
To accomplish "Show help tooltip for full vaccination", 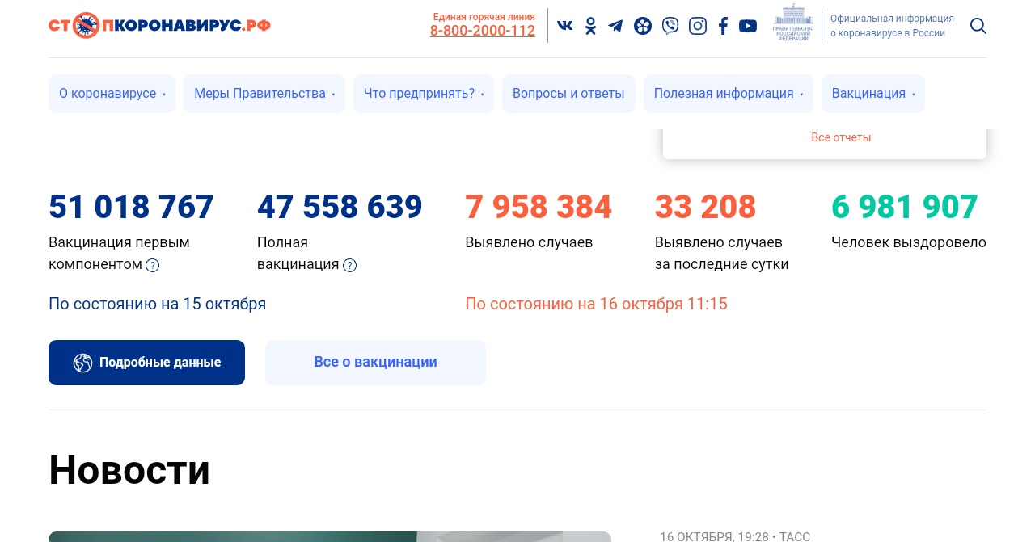I will 349,265.
